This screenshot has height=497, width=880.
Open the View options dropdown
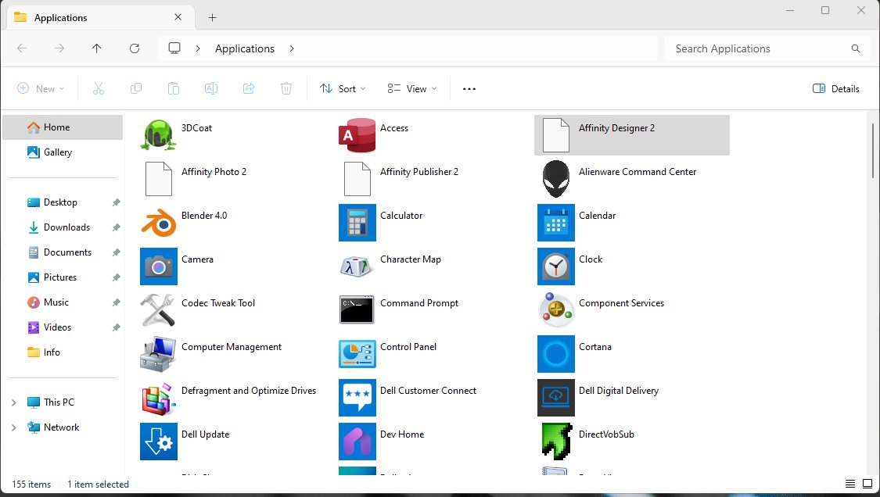coord(412,88)
